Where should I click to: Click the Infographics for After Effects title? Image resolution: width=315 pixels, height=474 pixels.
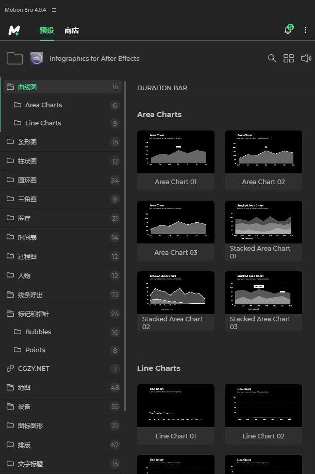tap(94, 59)
